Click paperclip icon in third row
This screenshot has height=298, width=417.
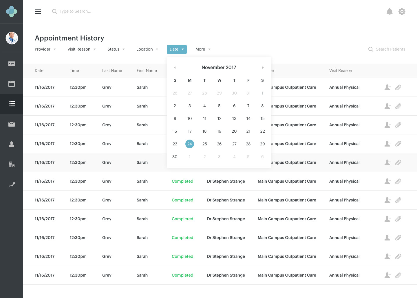[x=398, y=125]
